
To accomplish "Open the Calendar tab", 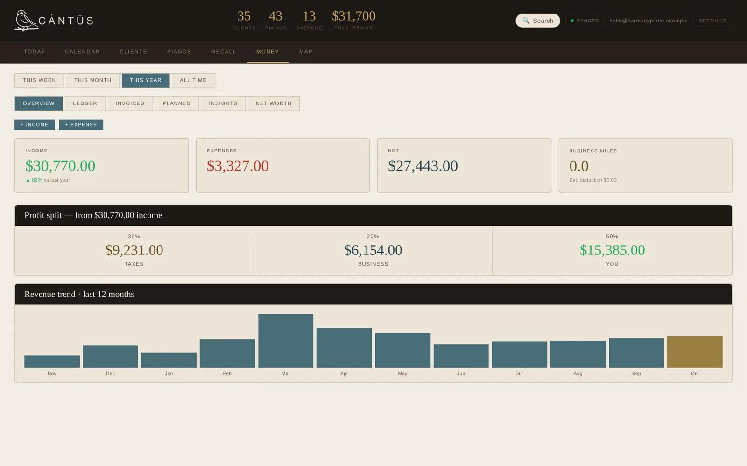I will coord(82,52).
